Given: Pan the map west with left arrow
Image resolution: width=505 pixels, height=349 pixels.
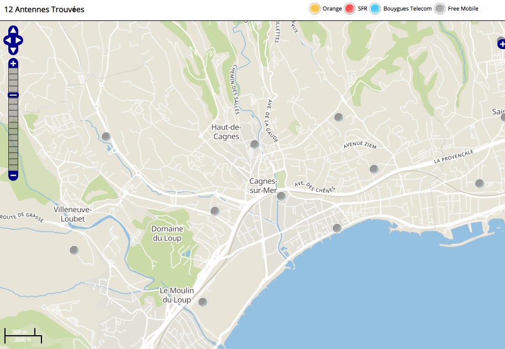Looking at the screenshot, I should pos(7,40).
